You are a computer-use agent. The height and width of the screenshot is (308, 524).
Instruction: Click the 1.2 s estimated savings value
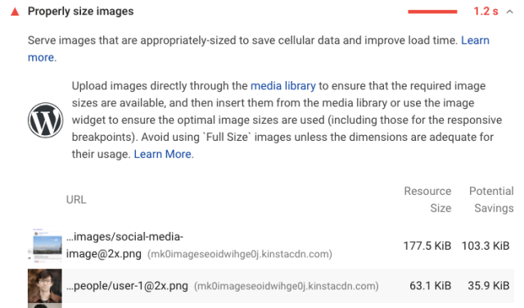(486, 11)
